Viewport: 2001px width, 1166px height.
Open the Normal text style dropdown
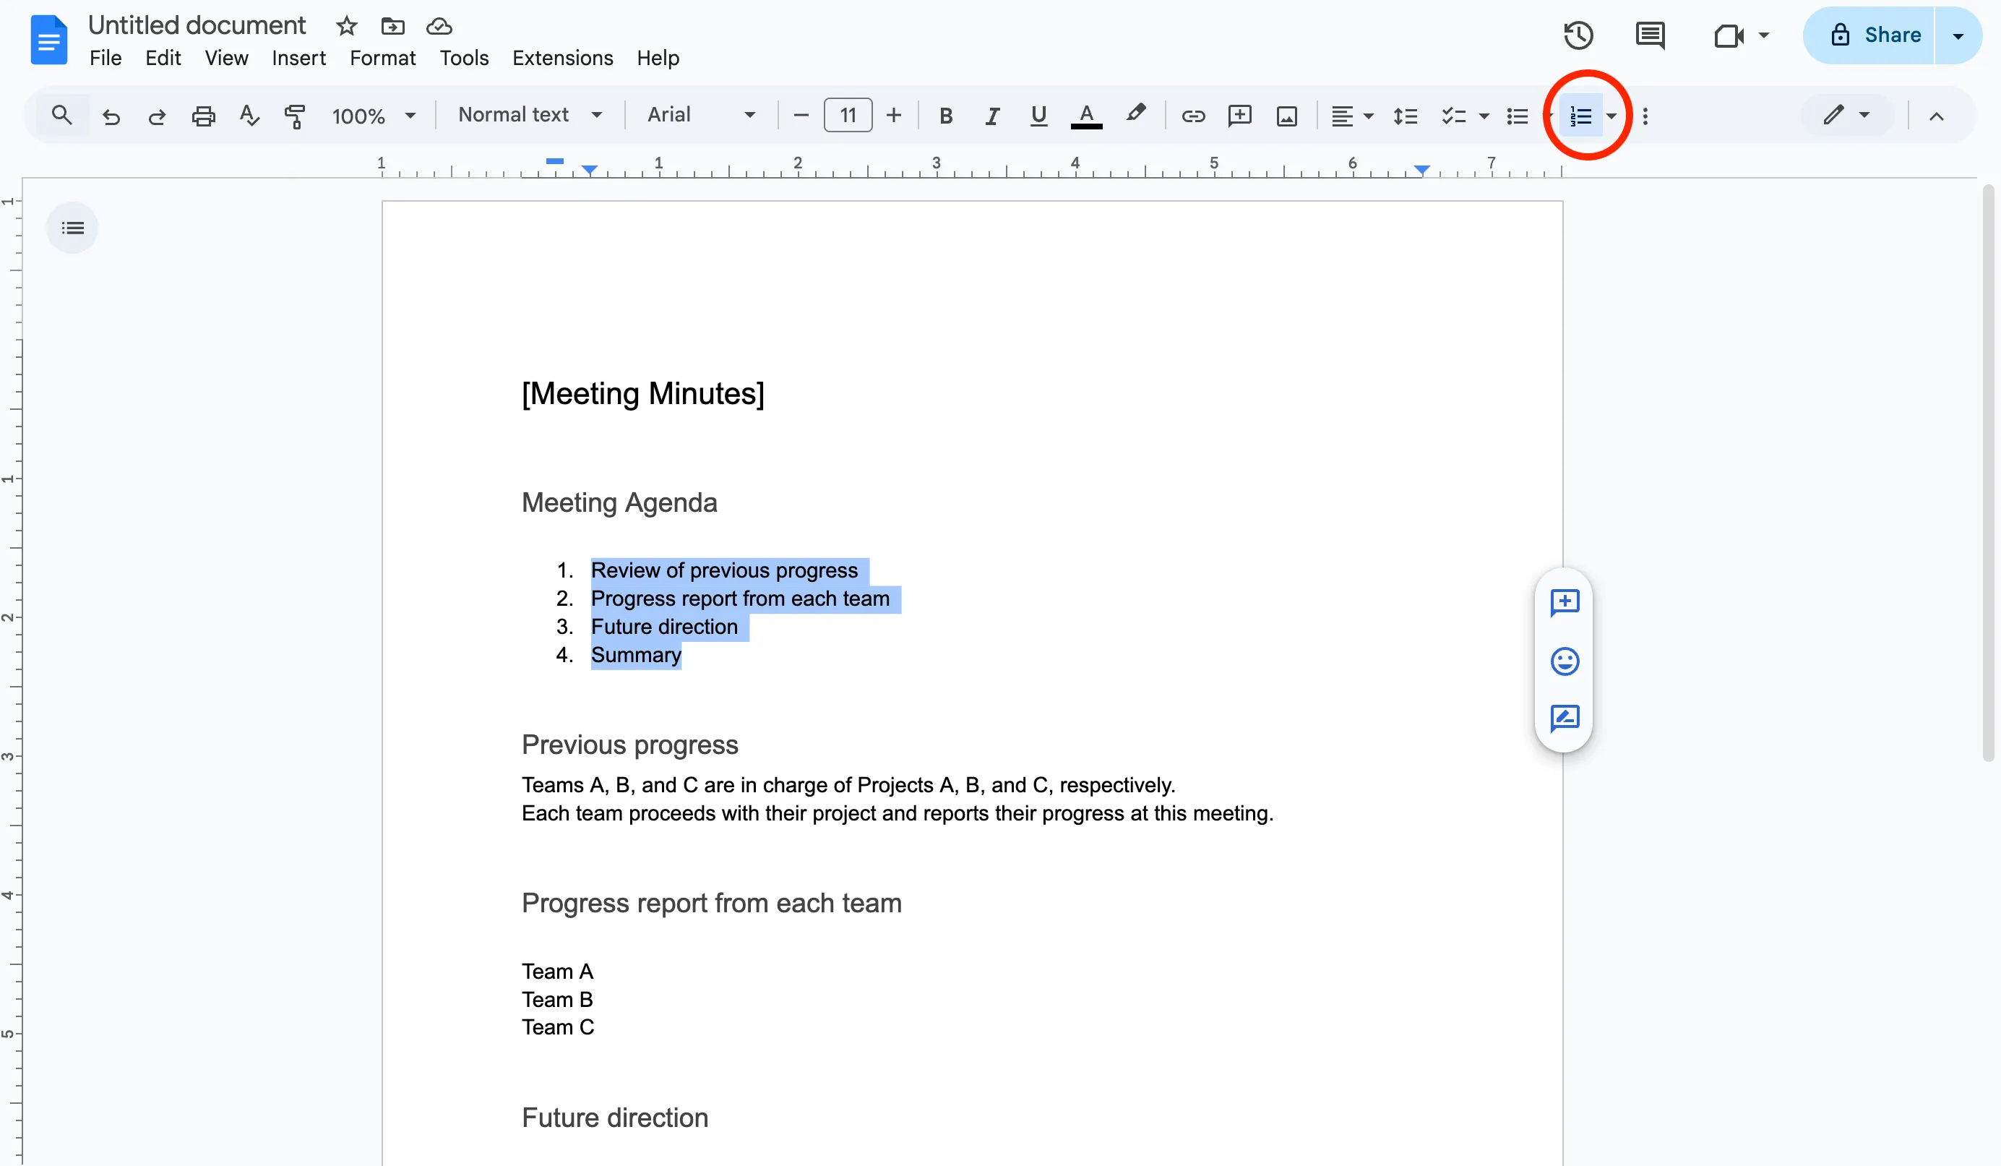click(x=530, y=115)
